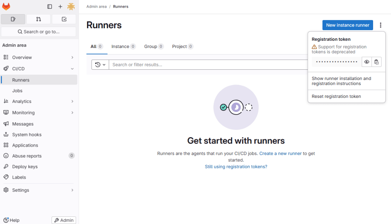Screen dimensions: 391x224
Task: Click the Deploy keys key icon
Action: 6,166
